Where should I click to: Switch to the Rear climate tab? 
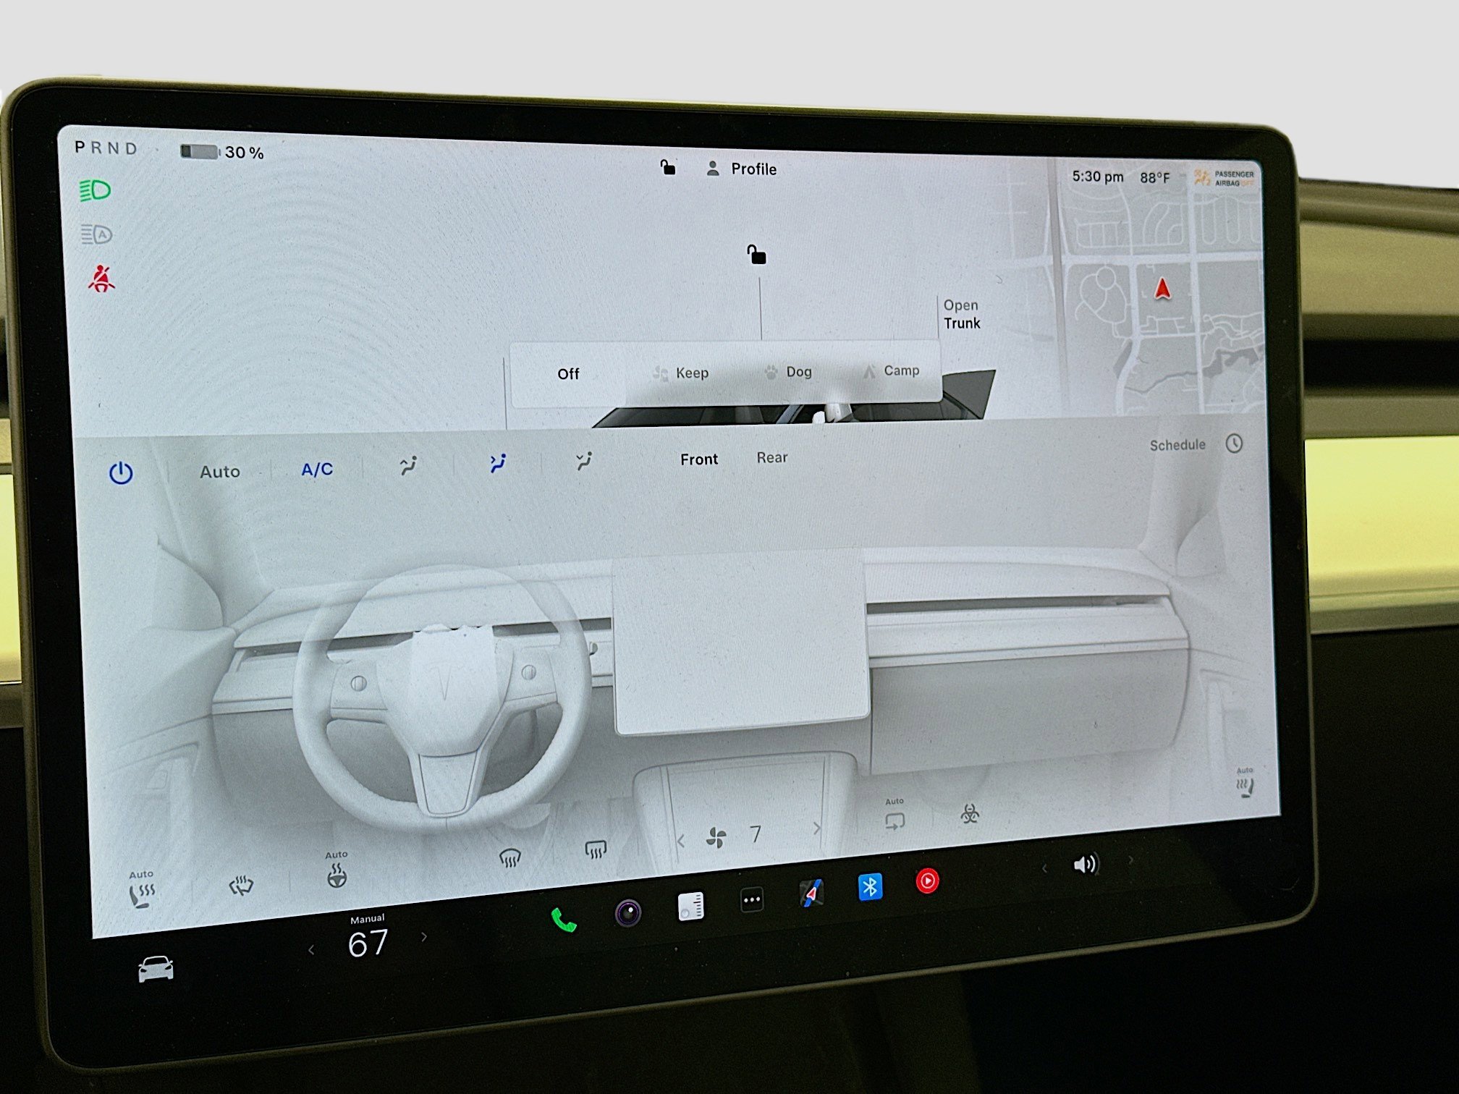tap(772, 457)
